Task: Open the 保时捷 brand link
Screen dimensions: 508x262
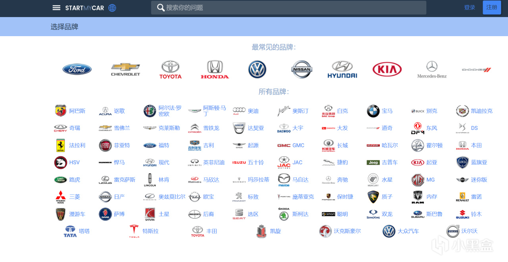Action: [345, 197]
